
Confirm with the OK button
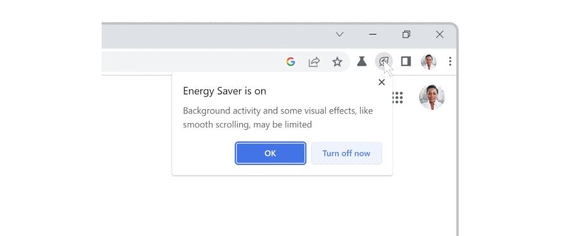click(x=270, y=153)
